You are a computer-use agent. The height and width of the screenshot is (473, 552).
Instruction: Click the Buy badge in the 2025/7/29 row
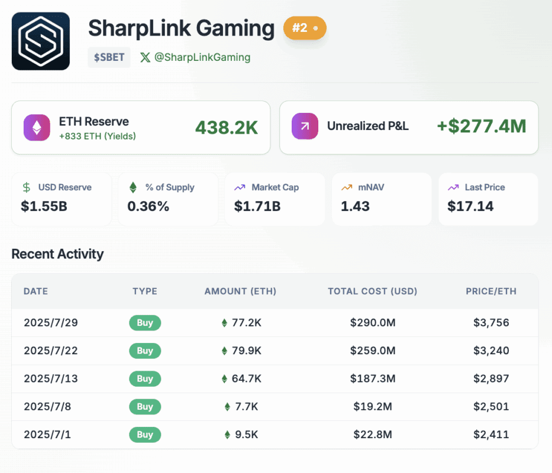coord(145,323)
